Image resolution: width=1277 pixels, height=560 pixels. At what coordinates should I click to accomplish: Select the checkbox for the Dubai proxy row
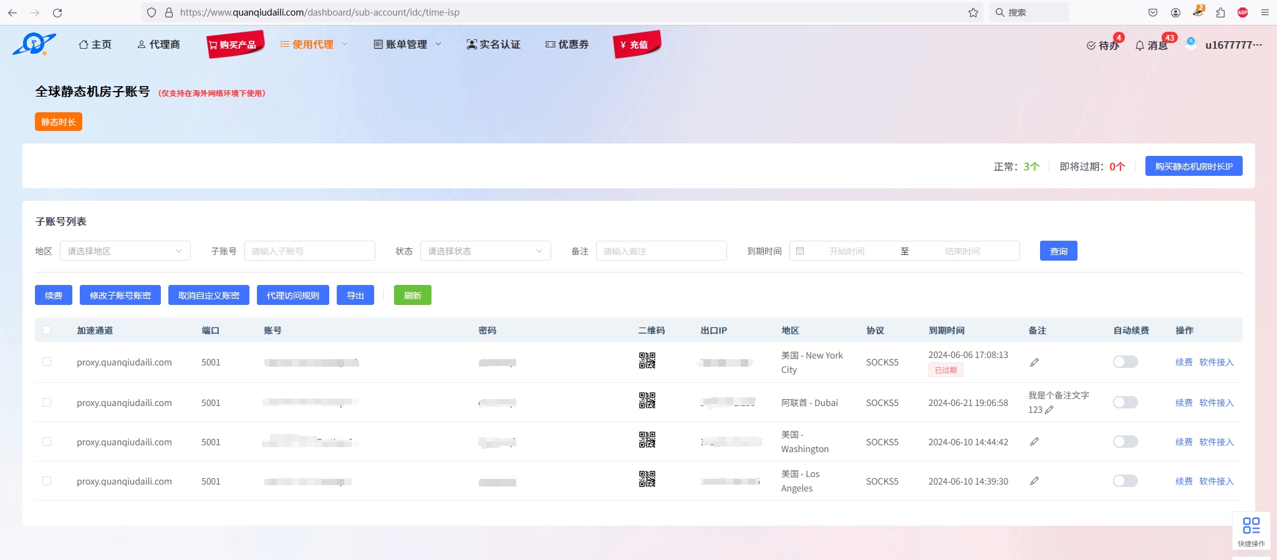(x=47, y=402)
